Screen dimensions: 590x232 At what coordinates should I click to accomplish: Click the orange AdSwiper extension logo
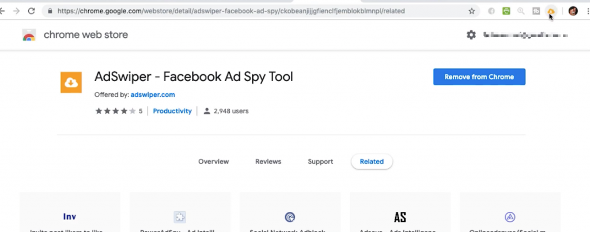pos(71,82)
